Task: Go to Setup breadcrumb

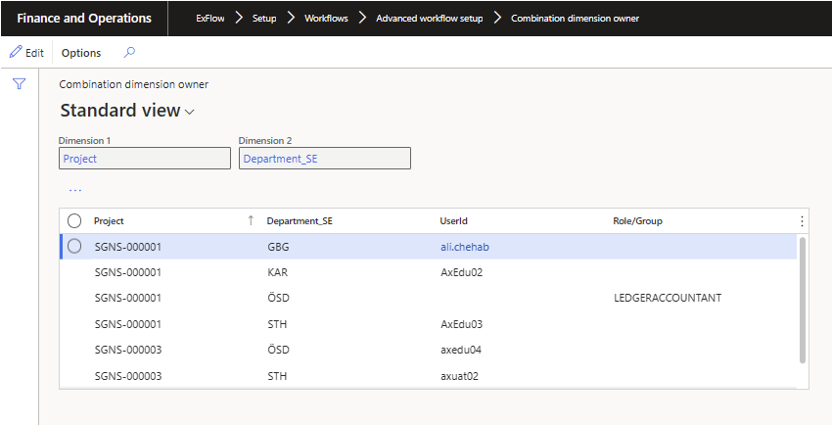Action: pos(264,18)
